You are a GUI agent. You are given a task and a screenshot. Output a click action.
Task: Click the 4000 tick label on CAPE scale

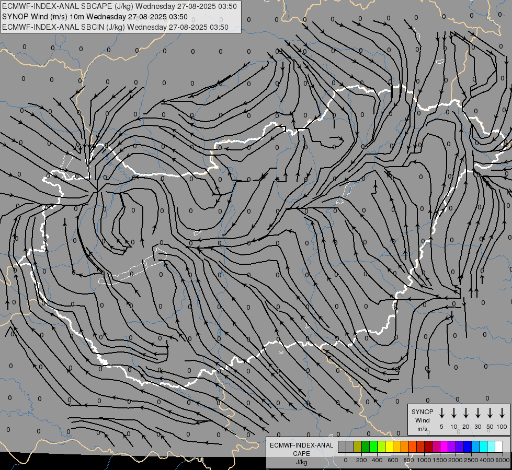click(x=487, y=460)
